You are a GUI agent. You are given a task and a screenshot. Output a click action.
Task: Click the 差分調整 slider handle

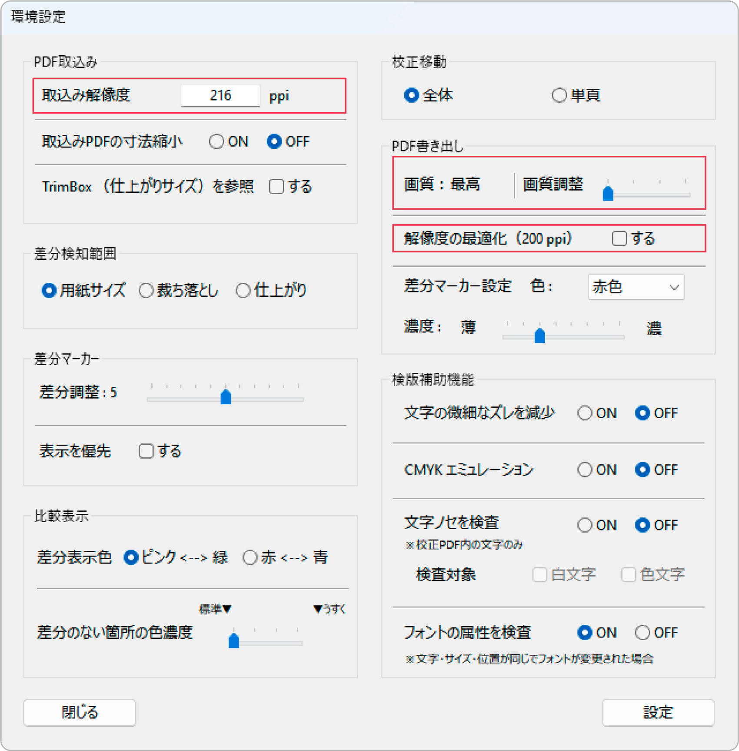tap(226, 397)
